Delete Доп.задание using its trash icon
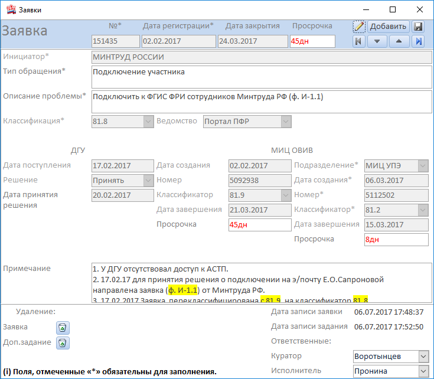Image resolution: width=434 pixels, height=379 pixels. tap(63, 342)
